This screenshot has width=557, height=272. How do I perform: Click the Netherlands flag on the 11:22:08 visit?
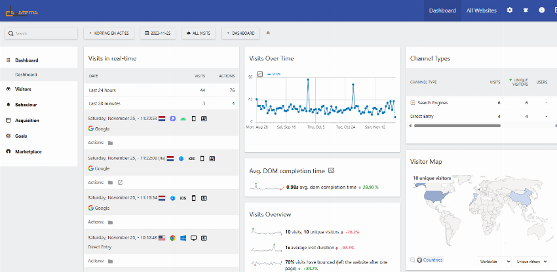coord(170,159)
